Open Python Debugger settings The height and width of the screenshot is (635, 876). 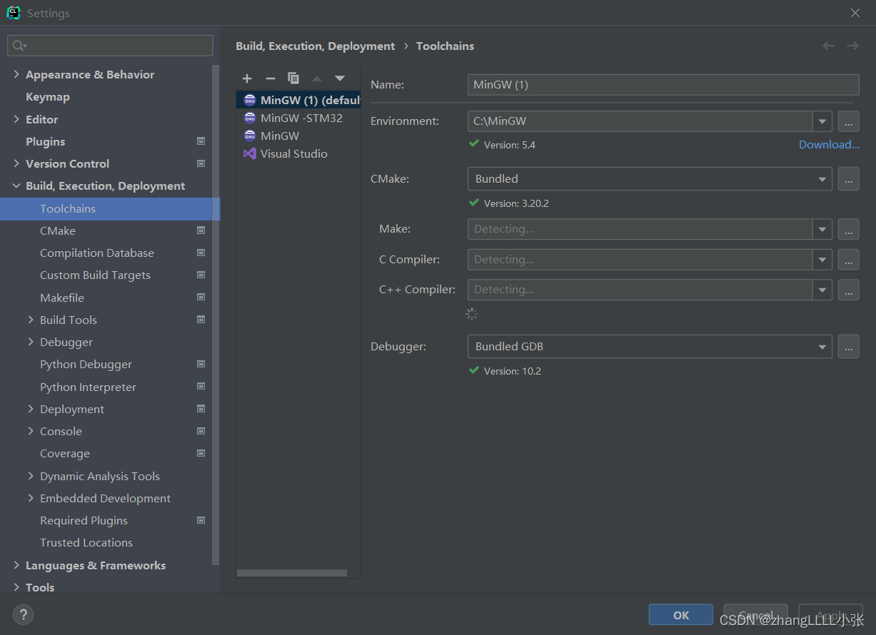[x=86, y=364]
